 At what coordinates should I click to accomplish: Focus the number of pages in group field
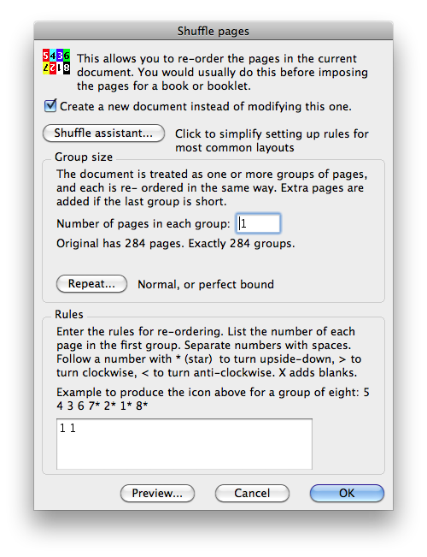[x=258, y=223]
